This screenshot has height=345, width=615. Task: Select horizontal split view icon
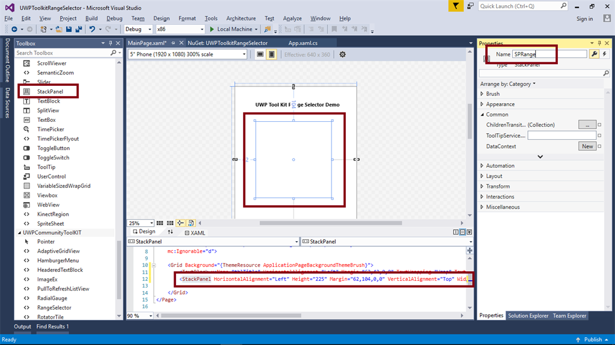coord(462,232)
